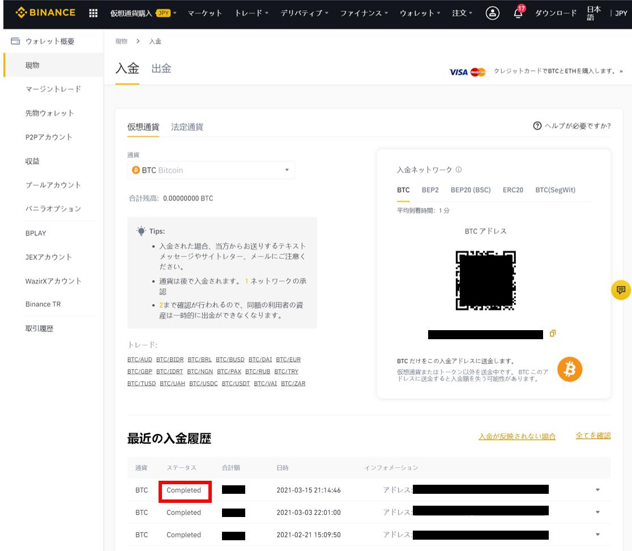Open マージントレード in the sidebar

click(53, 89)
